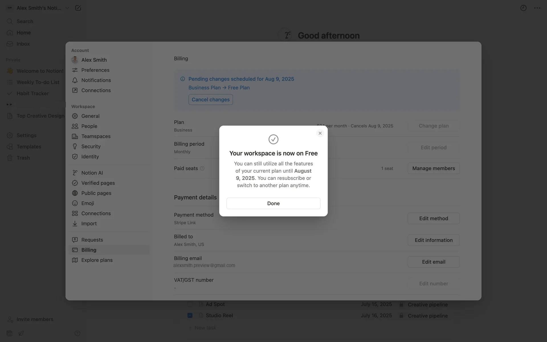The image size is (547, 342).
Task: Open Requests settings
Action: pos(109,240)
